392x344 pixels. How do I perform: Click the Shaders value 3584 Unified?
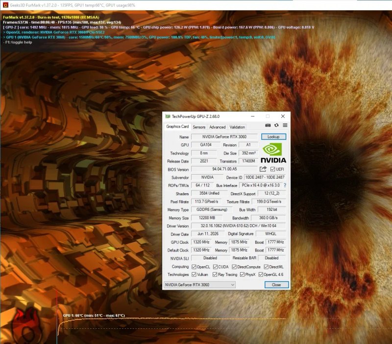tap(209, 193)
